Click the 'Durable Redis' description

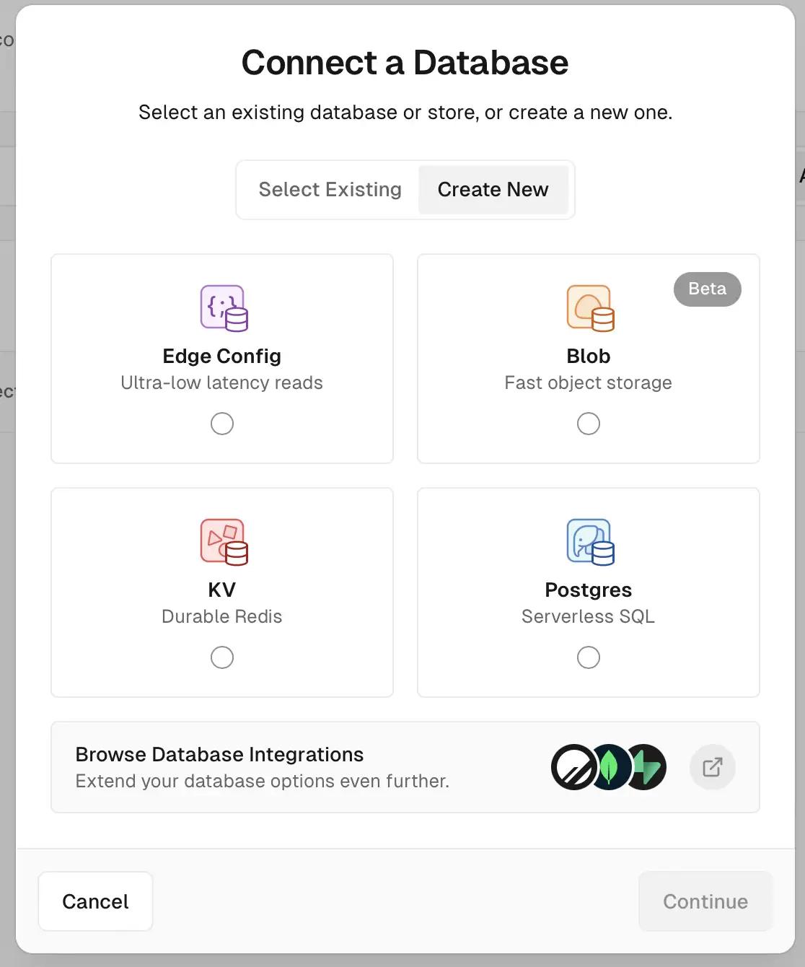pos(222,616)
